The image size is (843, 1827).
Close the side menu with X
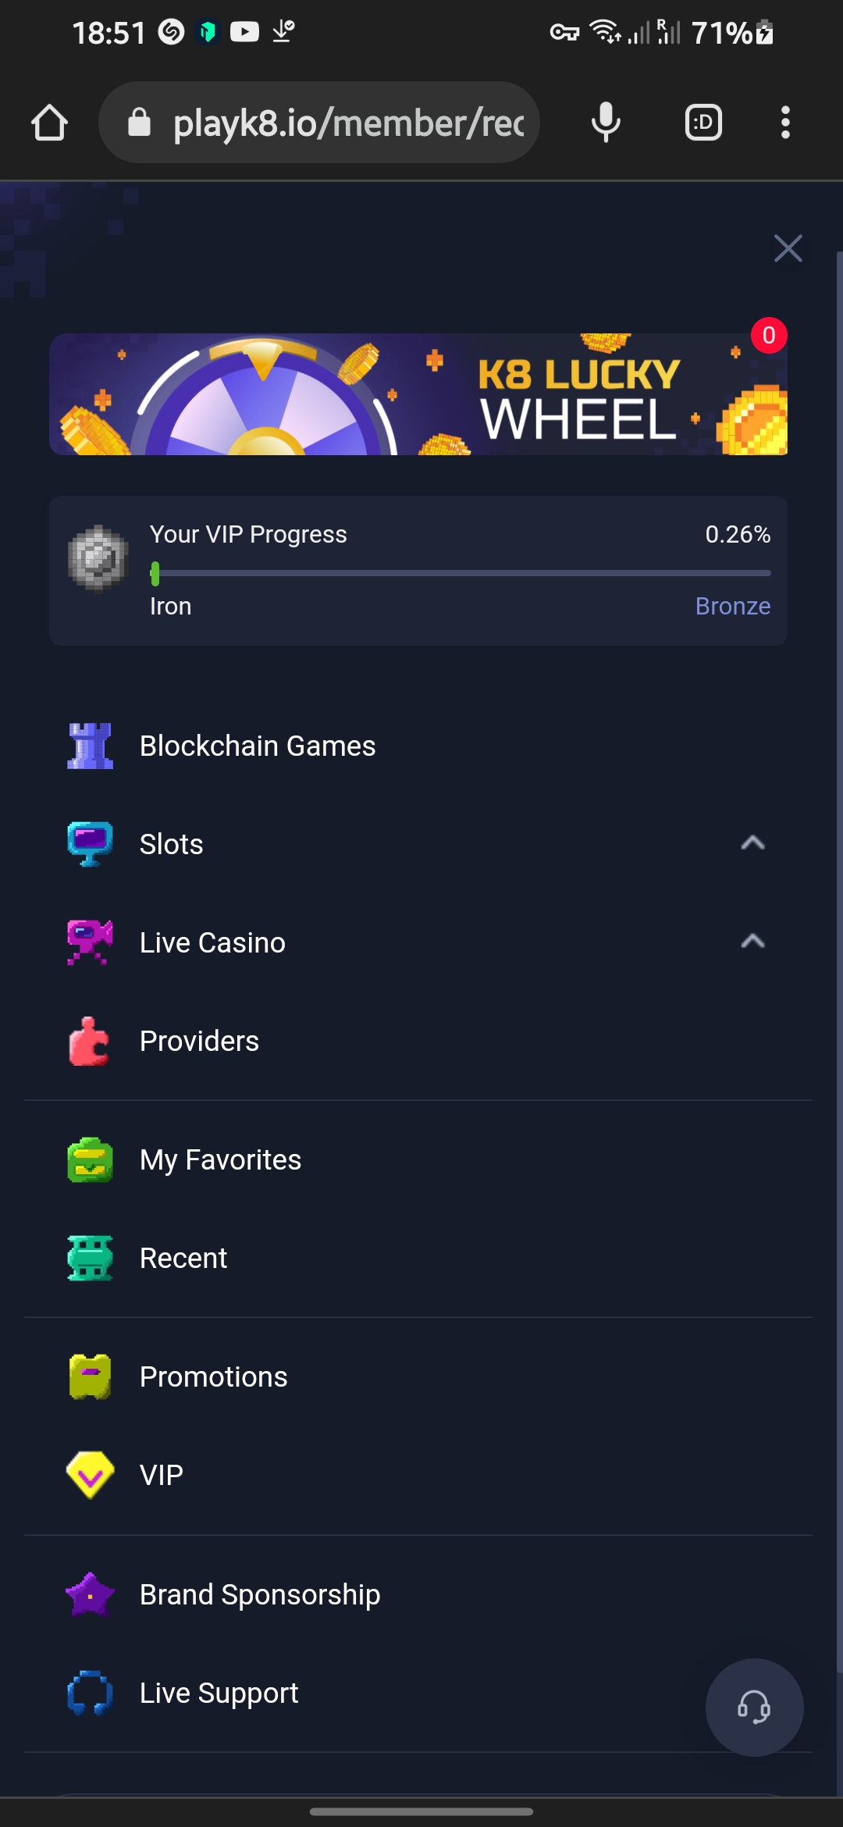click(788, 248)
